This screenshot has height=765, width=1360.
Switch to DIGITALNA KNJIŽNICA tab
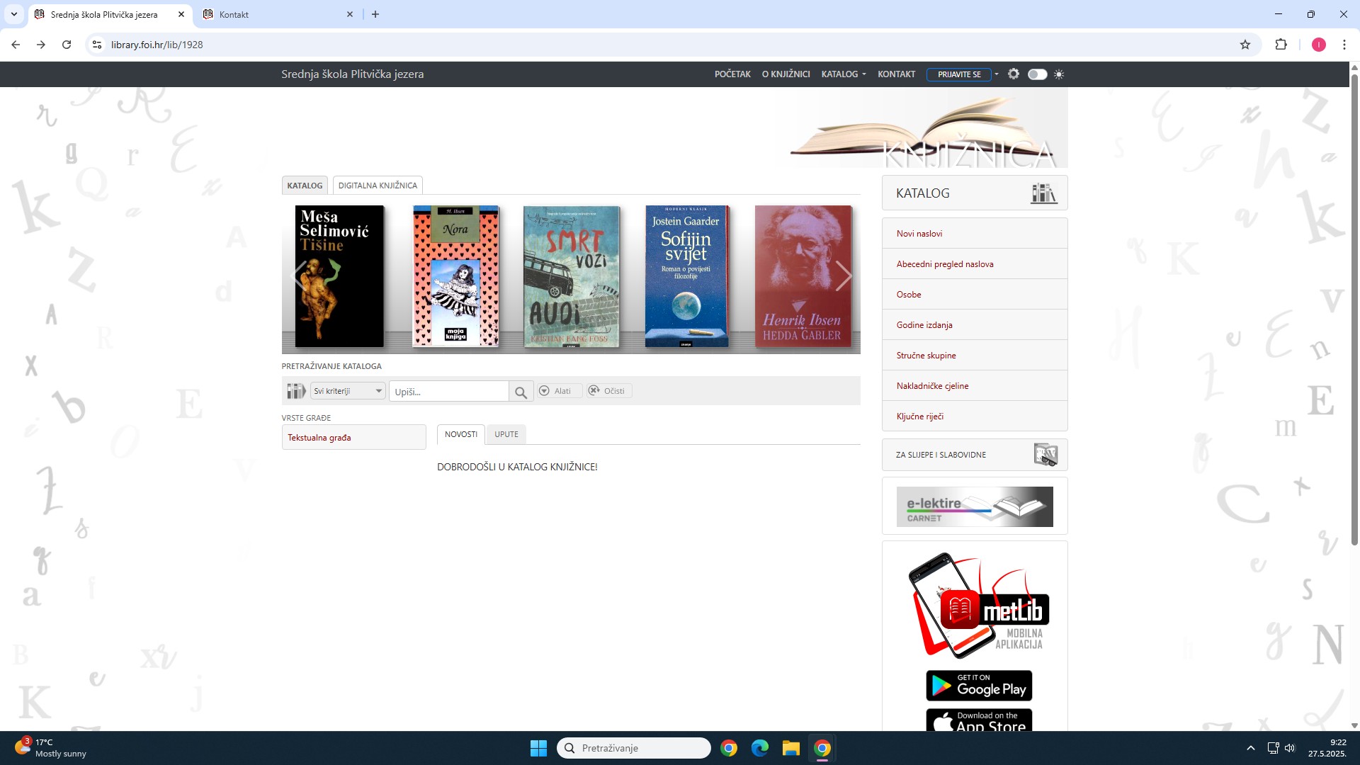[378, 186]
